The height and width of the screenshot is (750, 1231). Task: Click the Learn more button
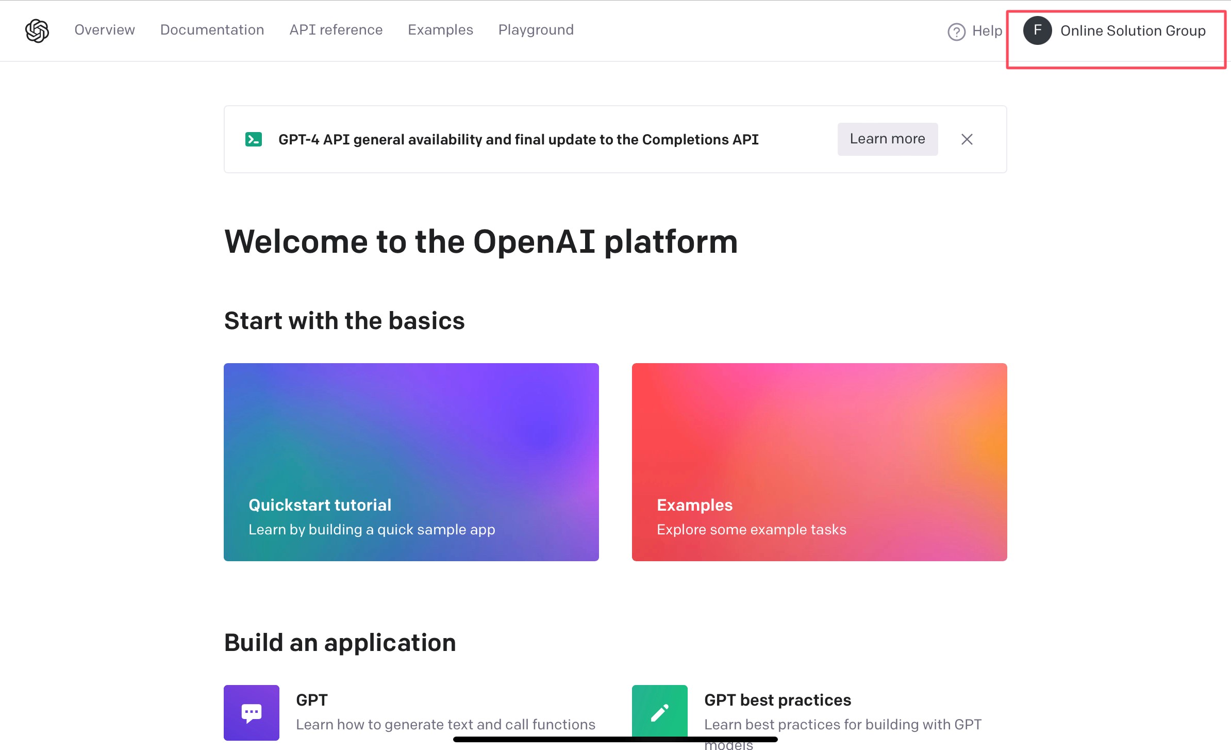[887, 139]
